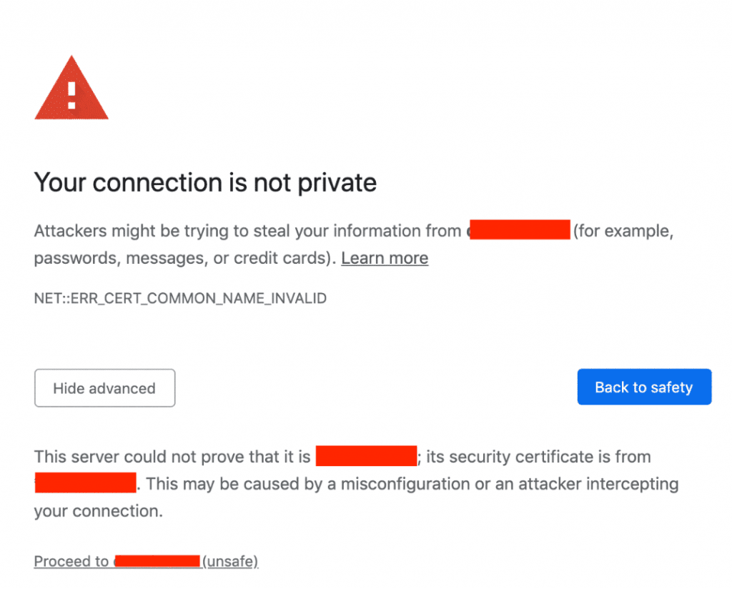The image size is (732, 589).
Task: Click the blue Back to safety button
Action: tap(643, 387)
